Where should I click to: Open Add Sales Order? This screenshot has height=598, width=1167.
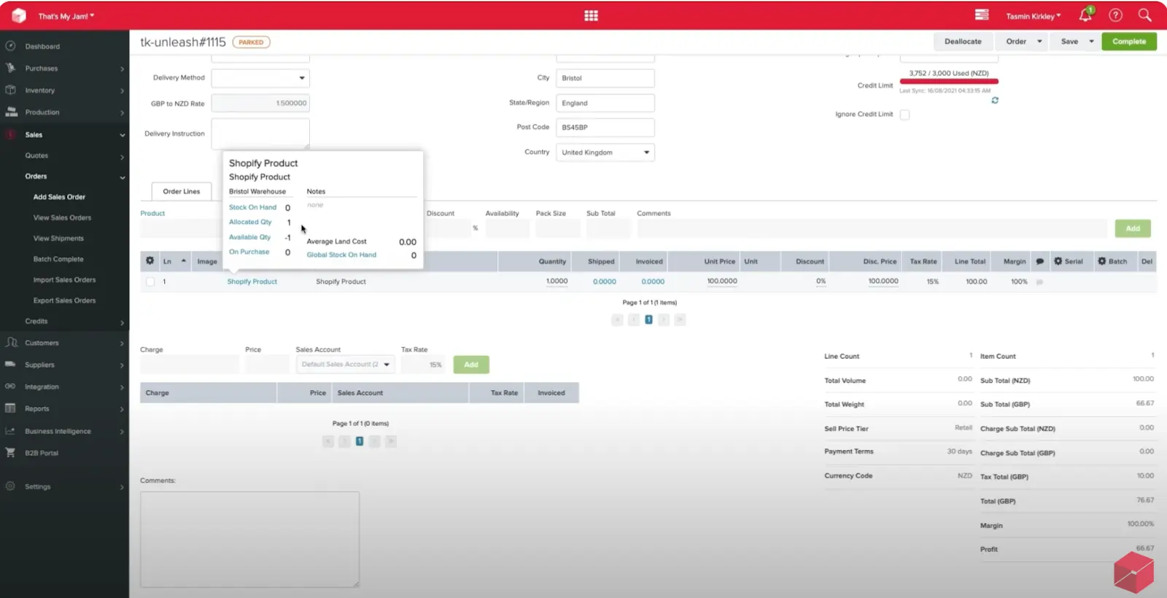coord(59,197)
